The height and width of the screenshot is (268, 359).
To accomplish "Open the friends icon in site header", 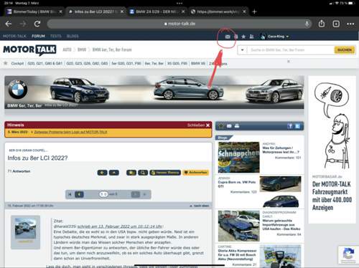I will coord(251,37).
